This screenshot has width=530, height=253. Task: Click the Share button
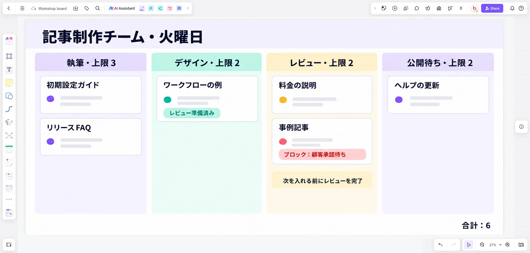tap(492, 8)
